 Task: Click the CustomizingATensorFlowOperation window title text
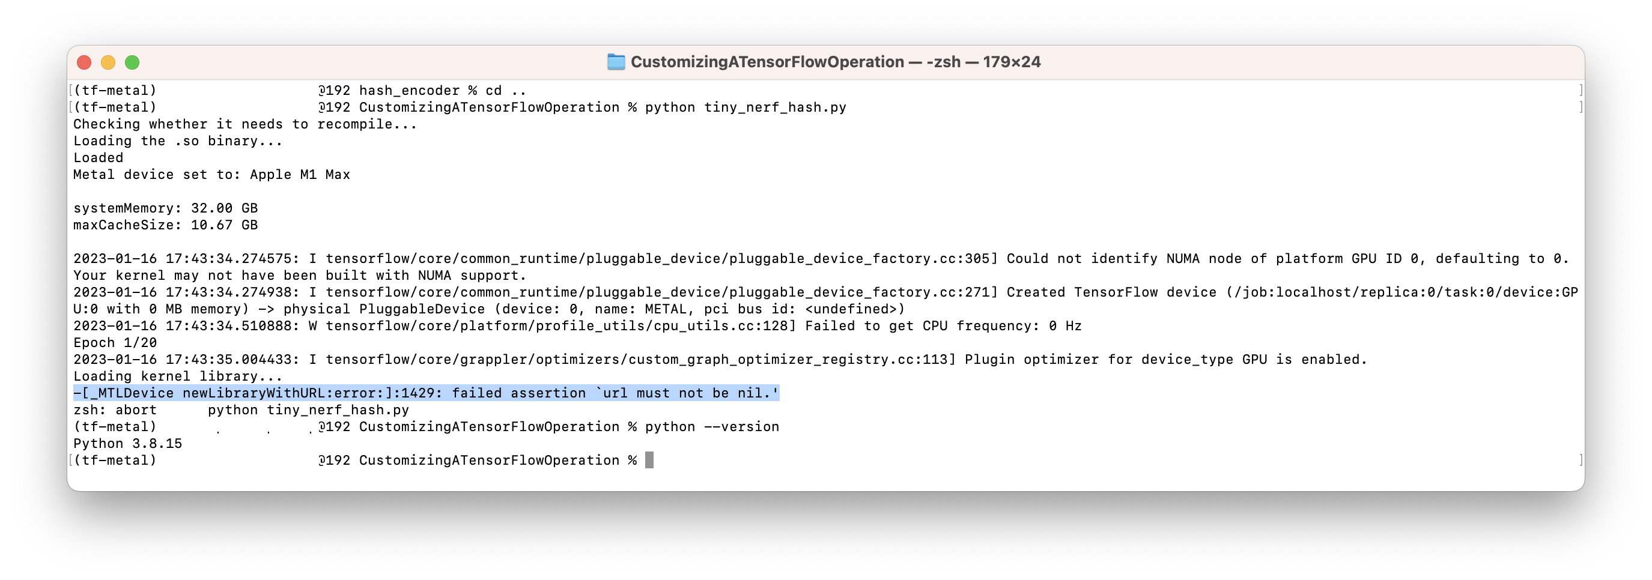767,62
